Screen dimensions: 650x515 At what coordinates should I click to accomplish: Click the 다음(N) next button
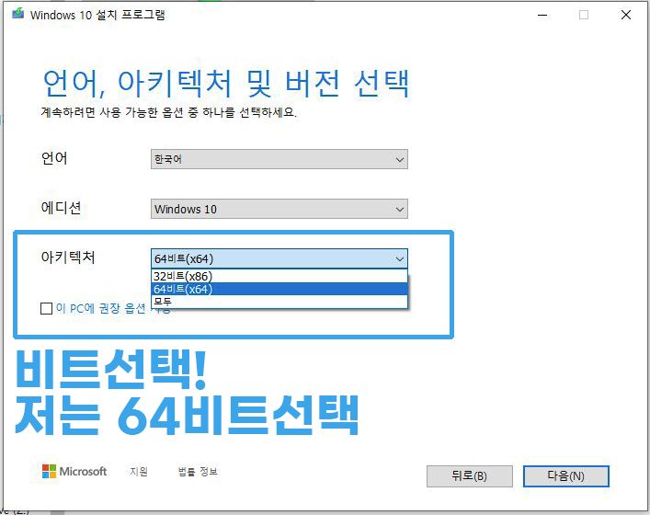pyautogui.click(x=565, y=476)
